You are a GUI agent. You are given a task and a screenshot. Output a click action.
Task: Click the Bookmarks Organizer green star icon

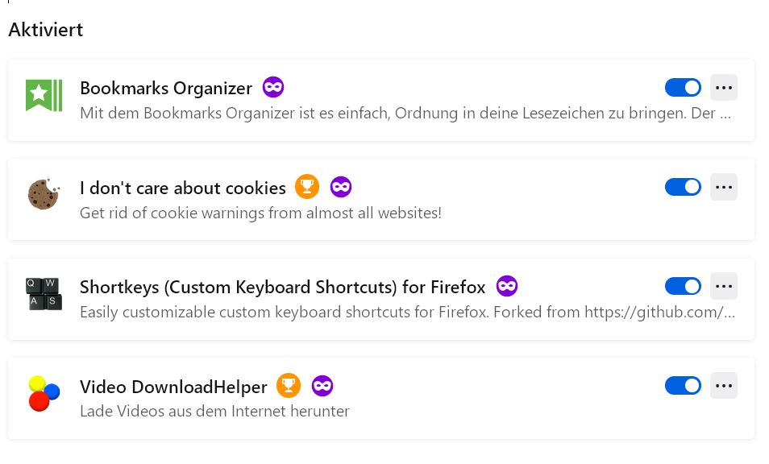click(44, 96)
